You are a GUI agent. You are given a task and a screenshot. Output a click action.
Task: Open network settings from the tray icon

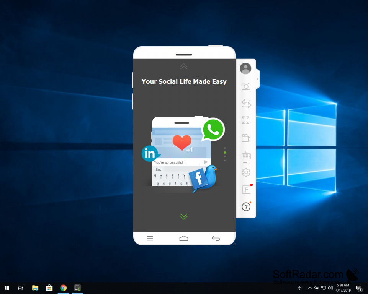tap(324, 288)
